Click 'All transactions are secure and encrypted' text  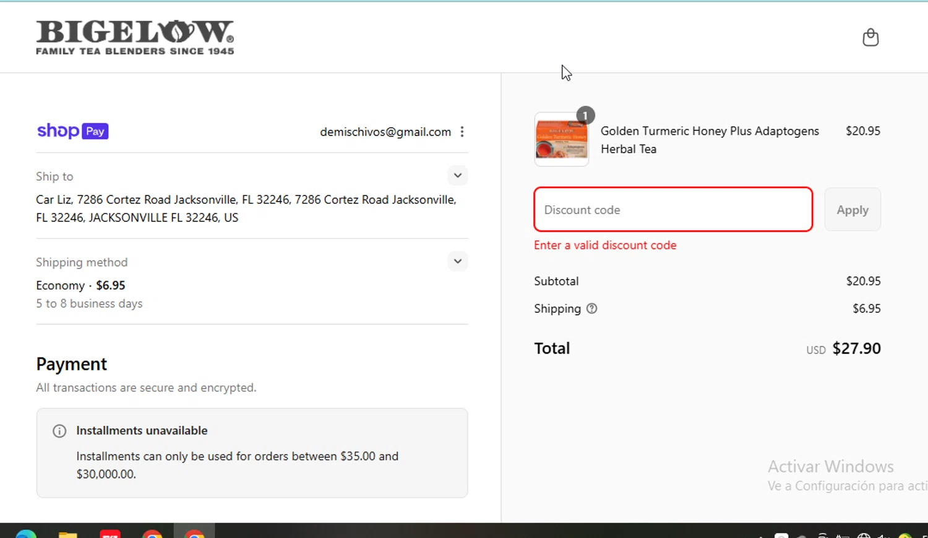pos(146,388)
